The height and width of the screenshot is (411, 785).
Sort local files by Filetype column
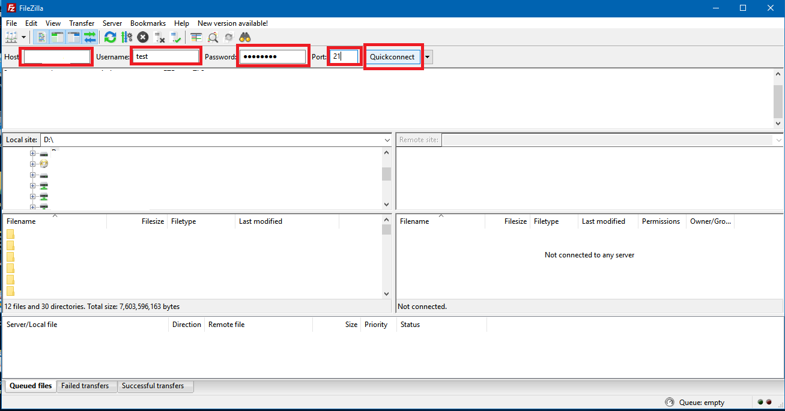(x=201, y=221)
